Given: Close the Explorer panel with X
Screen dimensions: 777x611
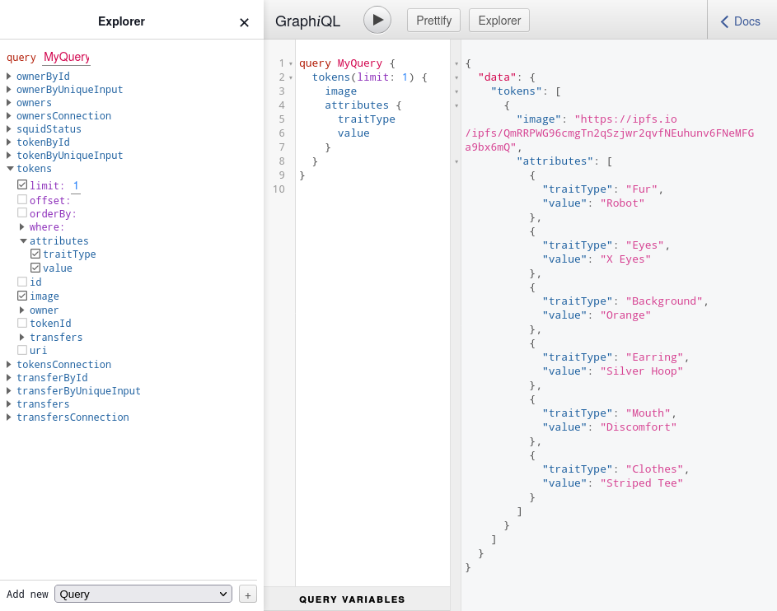Looking at the screenshot, I should tap(244, 22).
